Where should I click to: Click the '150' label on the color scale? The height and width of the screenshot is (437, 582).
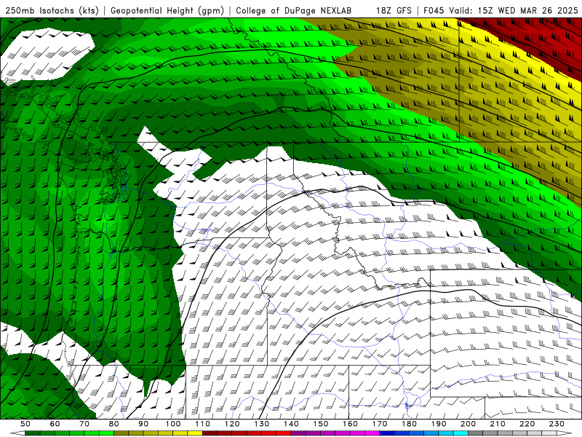pos(321,424)
